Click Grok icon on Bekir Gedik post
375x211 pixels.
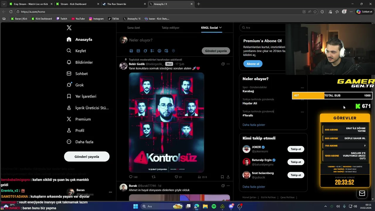pyautogui.click(x=223, y=64)
